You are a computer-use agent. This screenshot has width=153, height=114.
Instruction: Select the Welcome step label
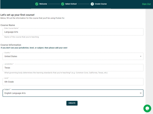pos(43,4)
